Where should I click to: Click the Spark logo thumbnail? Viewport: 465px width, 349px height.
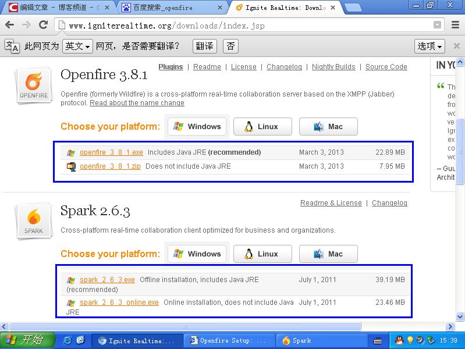pyautogui.click(x=34, y=221)
